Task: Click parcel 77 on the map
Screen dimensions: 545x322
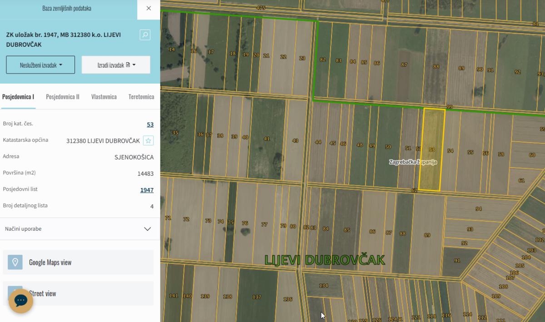Action: [x=264, y=224]
